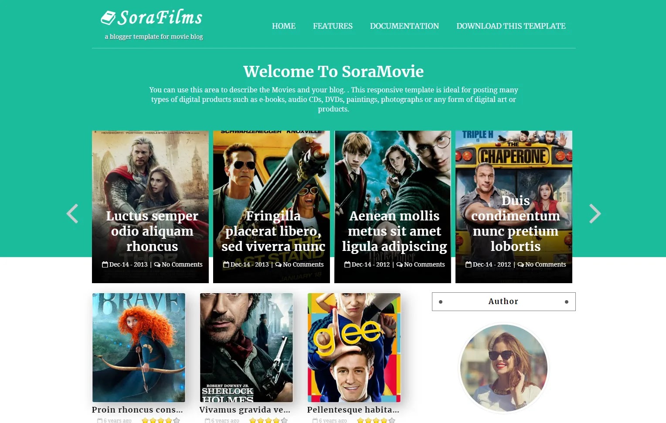Viewport: 666px width, 423px height.
Task: Go to previous slide with left arrow
Action: pos(72,213)
